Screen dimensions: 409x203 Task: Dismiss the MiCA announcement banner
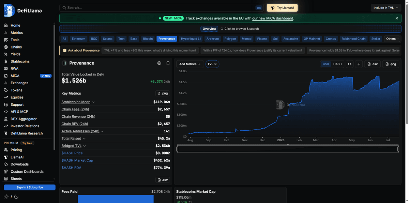point(397,18)
